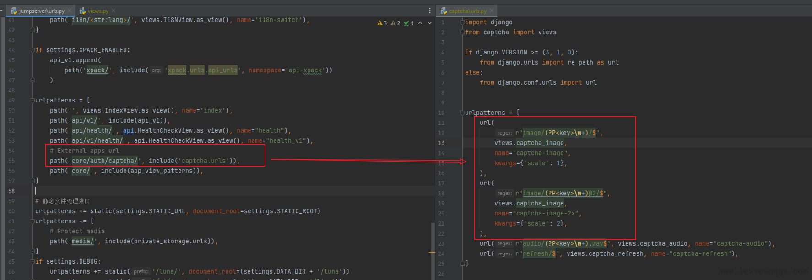Open the editor tab options menu
The width and height of the screenshot is (812, 280).
[x=429, y=11]
